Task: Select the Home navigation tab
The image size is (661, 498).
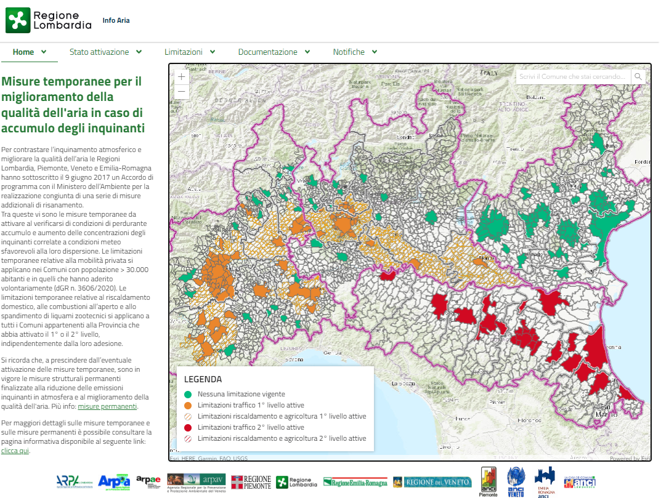Action: 29,52
